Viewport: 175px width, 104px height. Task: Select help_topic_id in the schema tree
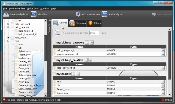25,31
